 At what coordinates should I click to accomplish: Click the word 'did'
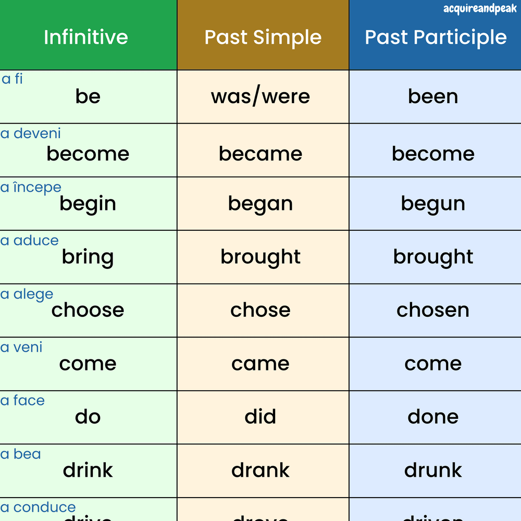[x=260, y=417]
